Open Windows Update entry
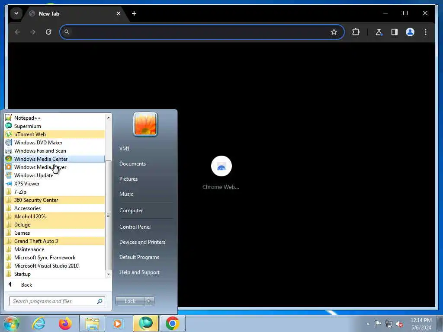Screen dimensions: 443x332 click(55, 176)
